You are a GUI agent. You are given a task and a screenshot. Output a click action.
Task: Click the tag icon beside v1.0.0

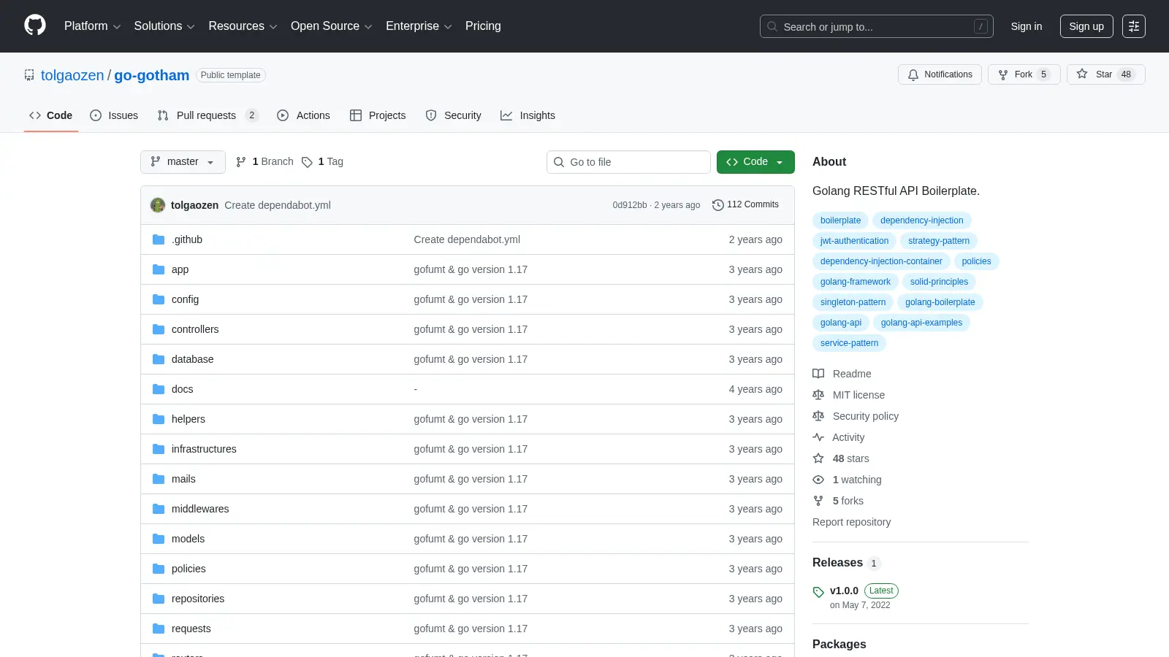tap(818, 592)
